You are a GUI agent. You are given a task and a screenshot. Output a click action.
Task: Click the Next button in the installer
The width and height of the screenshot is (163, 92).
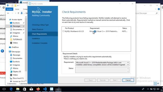coord(115,80)
